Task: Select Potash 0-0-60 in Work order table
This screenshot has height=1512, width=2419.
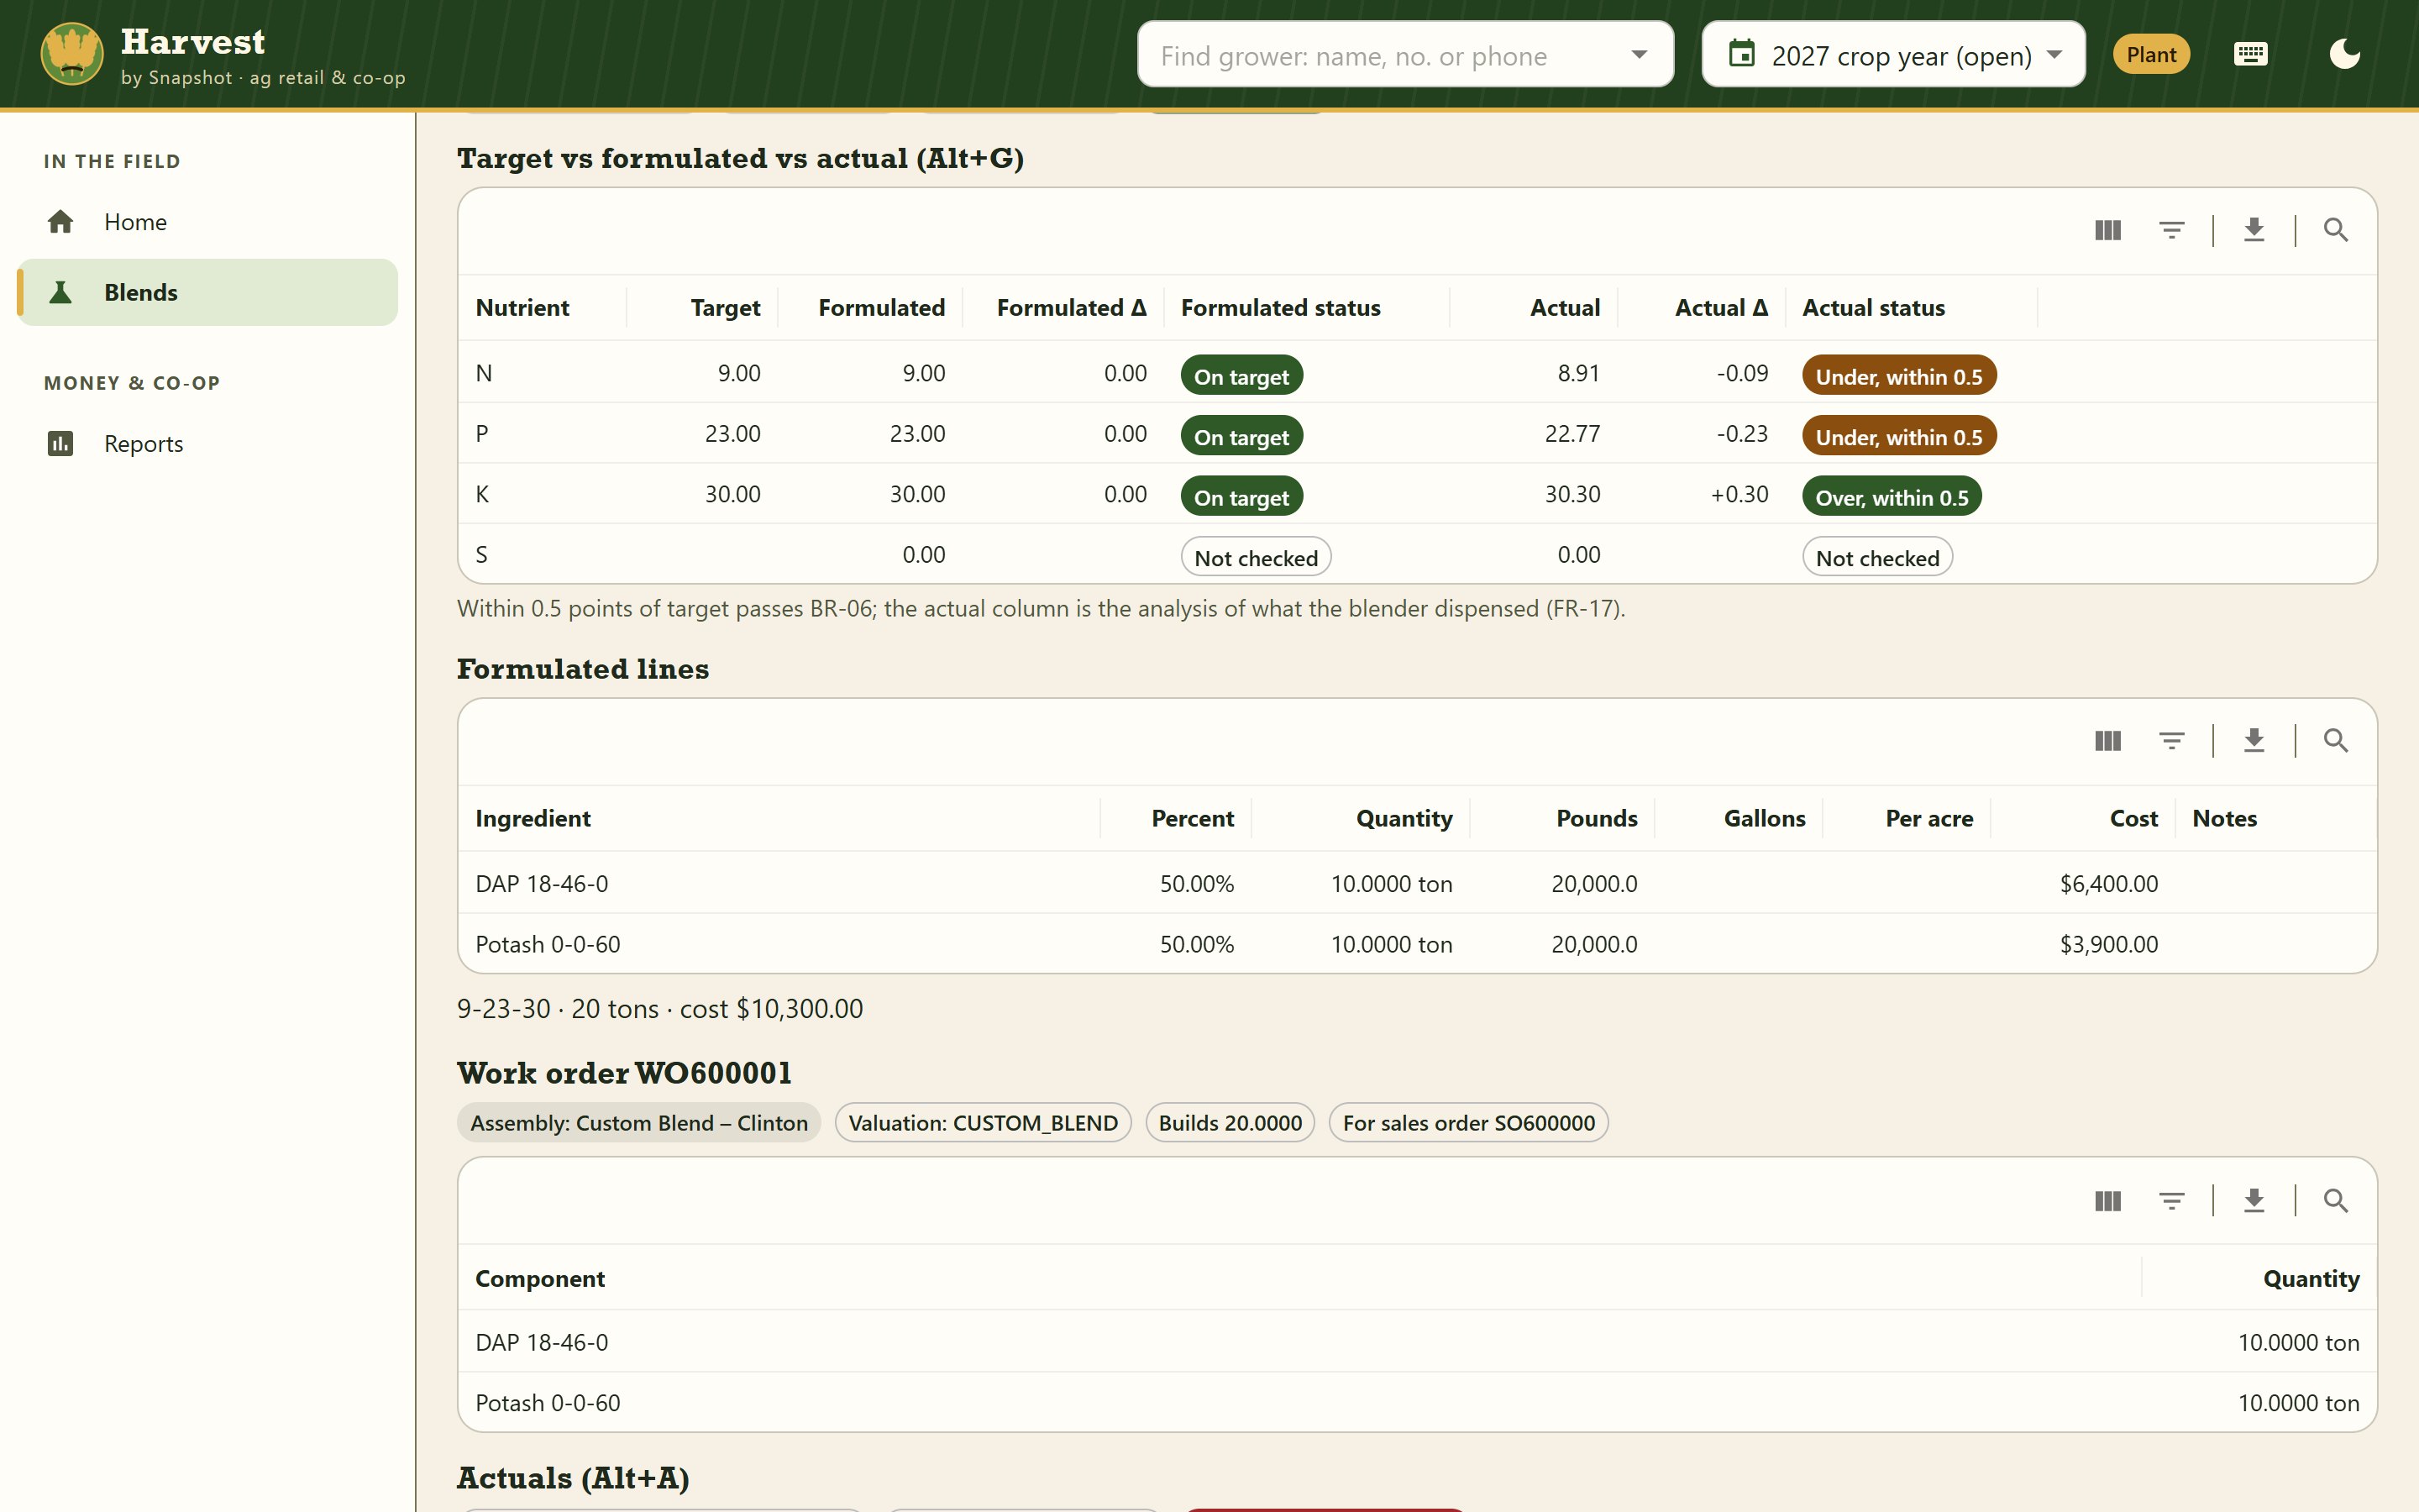Action: [x=548, y=1403]
